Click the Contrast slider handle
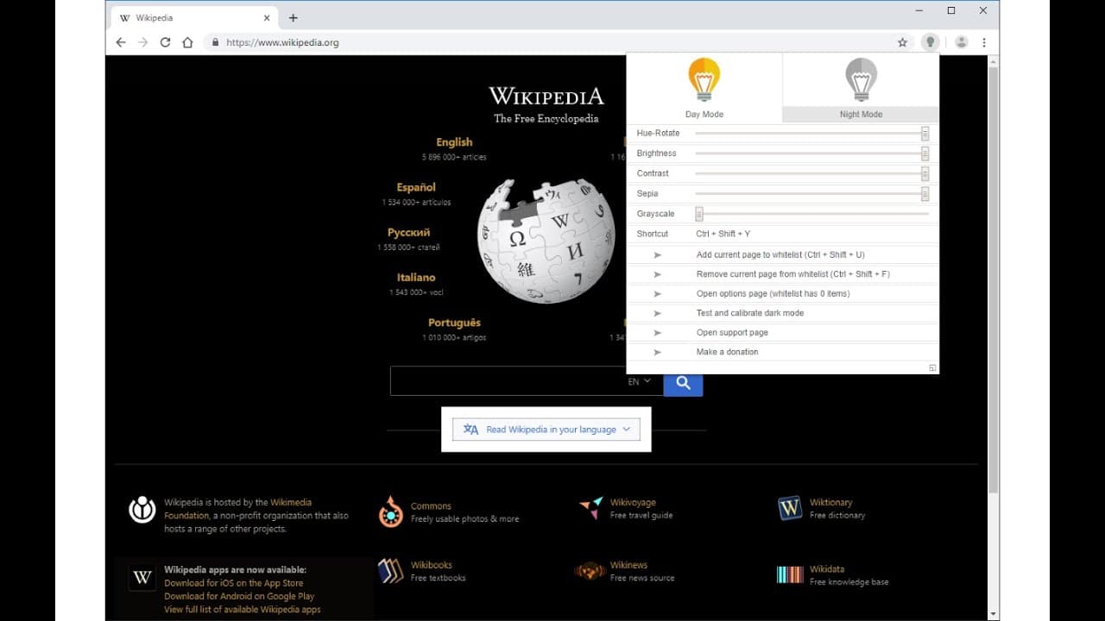Screen dimensions: 1105x621 (x=925, y=173)
